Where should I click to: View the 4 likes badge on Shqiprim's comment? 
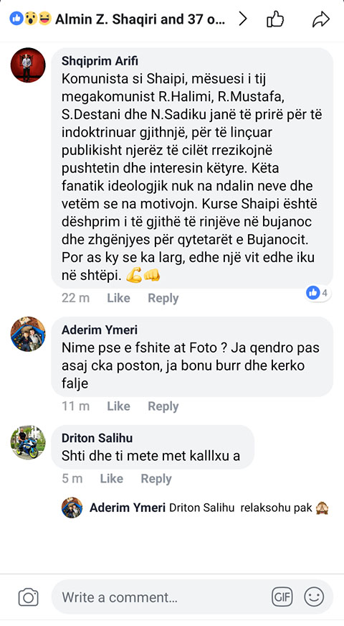tap(317, 293)
